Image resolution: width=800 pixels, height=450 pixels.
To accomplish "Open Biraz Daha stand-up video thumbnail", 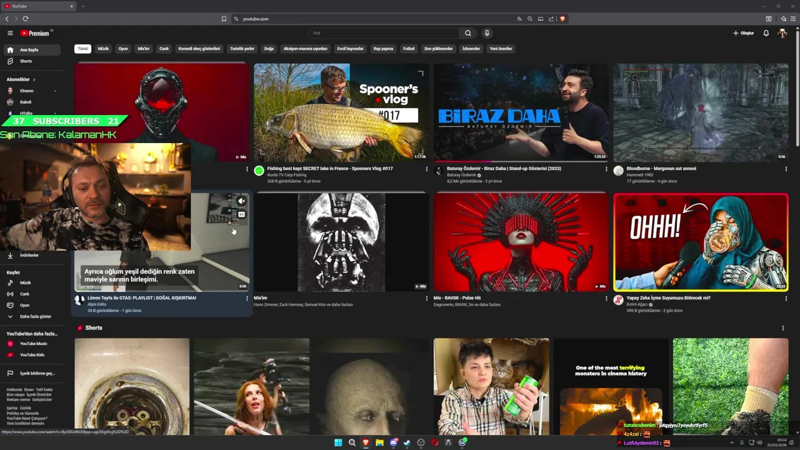I will click(521, 112).
